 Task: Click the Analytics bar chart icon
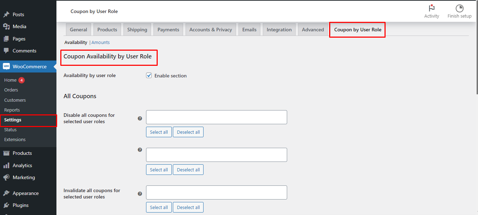pos(6,165)
